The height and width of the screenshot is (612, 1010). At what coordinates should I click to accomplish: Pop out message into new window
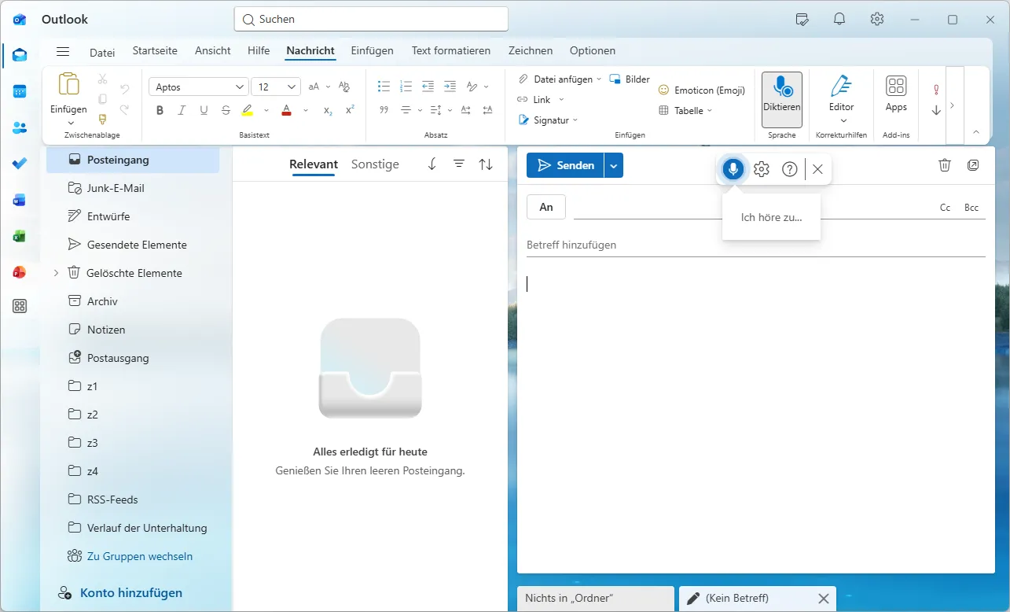973,165
